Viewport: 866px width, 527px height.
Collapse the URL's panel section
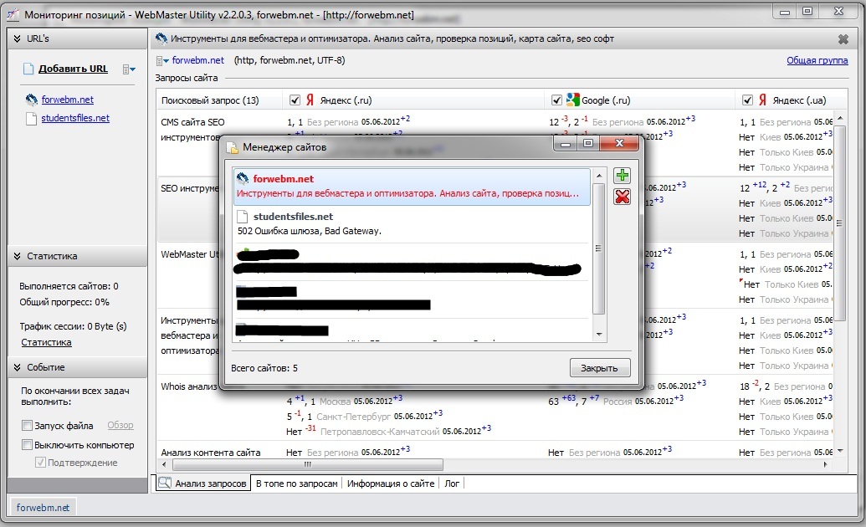click(16, 38)
